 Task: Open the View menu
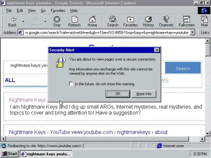(32, 11)
